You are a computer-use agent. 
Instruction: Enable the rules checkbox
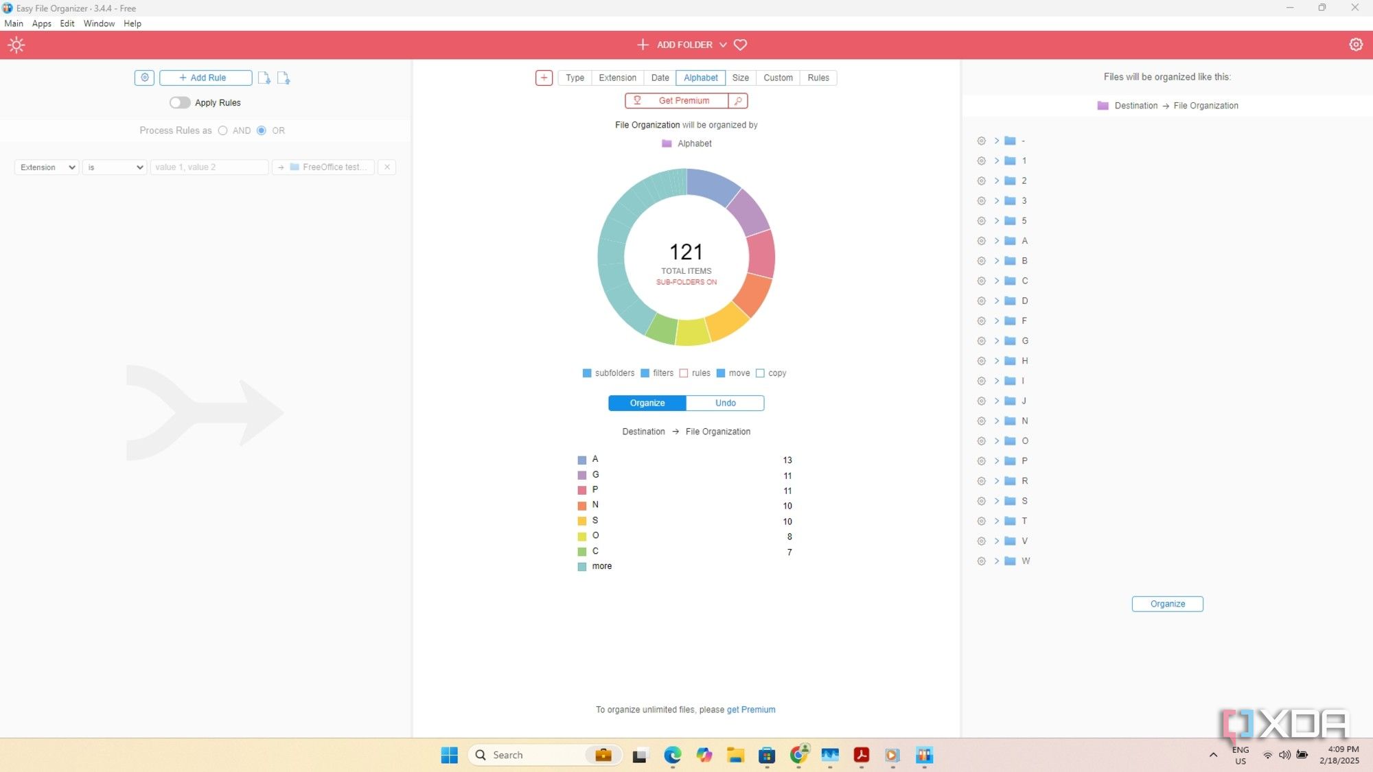coord(684,373)
